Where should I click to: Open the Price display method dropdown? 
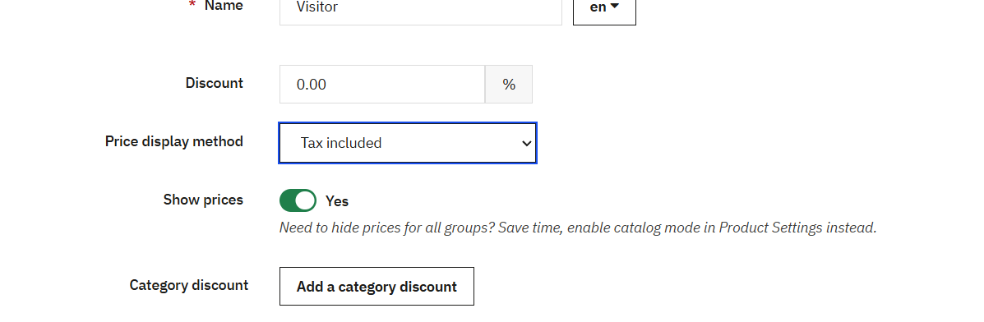tap(408, 143)
